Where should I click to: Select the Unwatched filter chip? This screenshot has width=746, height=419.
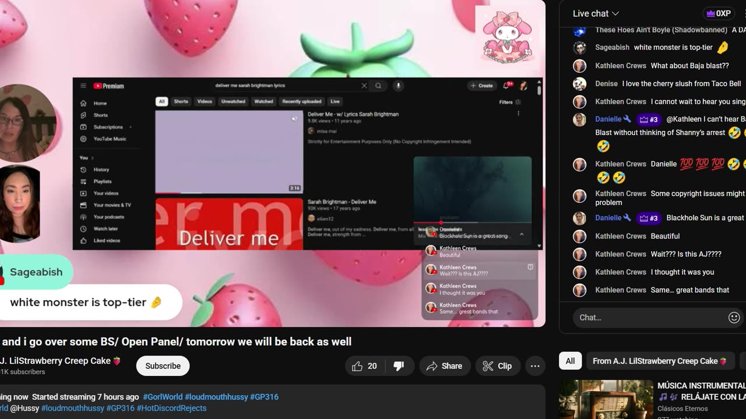click(x=233, y=101)
